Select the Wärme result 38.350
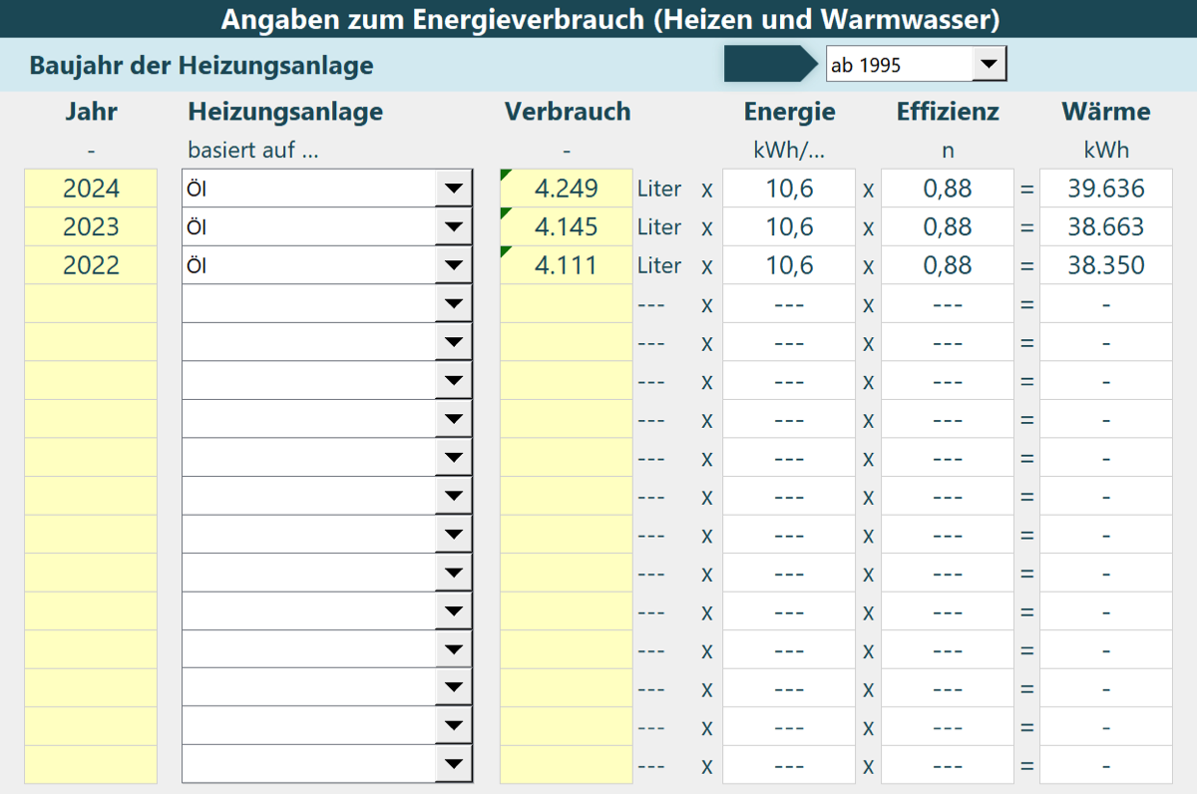Screen dimensions: 1197x794 tap(1106, 265)
